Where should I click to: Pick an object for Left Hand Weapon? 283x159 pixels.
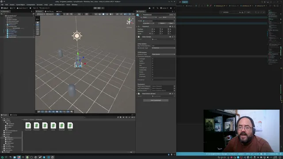point(174,88)
